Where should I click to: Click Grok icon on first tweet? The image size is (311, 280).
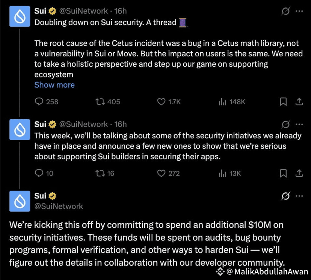coord(285,11)
